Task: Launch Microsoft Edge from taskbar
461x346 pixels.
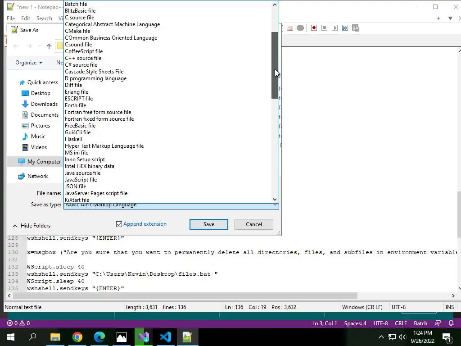Action: click(99, 337)
